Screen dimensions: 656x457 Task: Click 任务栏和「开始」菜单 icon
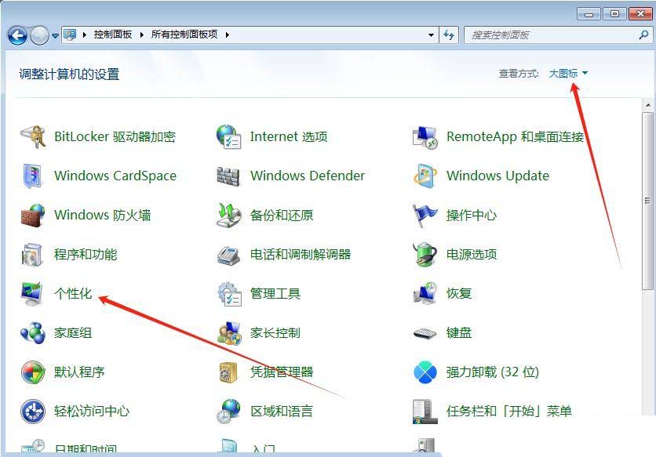(x=425, y=412)
